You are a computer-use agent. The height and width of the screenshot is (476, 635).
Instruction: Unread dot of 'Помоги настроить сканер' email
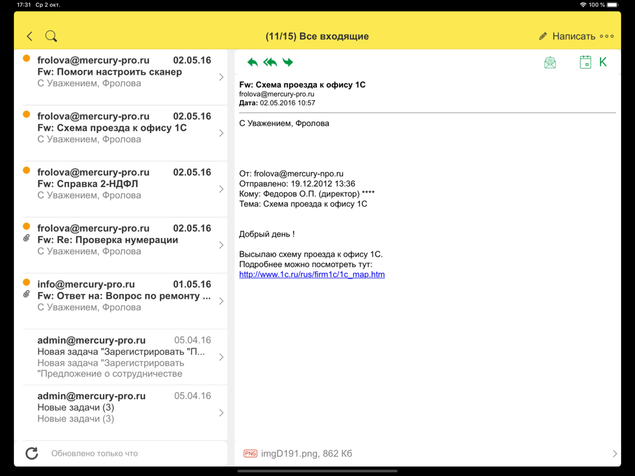pyautogui.click(x=27, y=58)
